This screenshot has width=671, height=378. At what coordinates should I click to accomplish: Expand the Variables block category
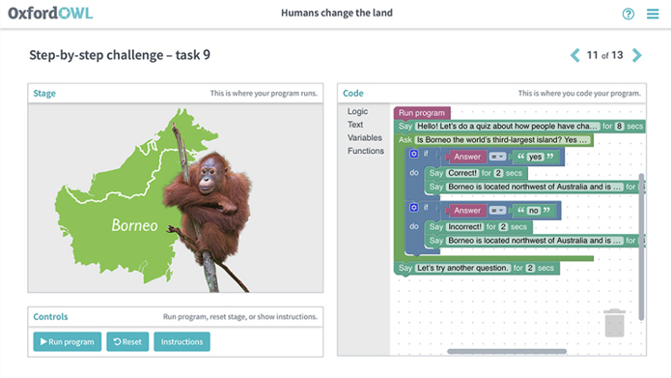(365, 137)
